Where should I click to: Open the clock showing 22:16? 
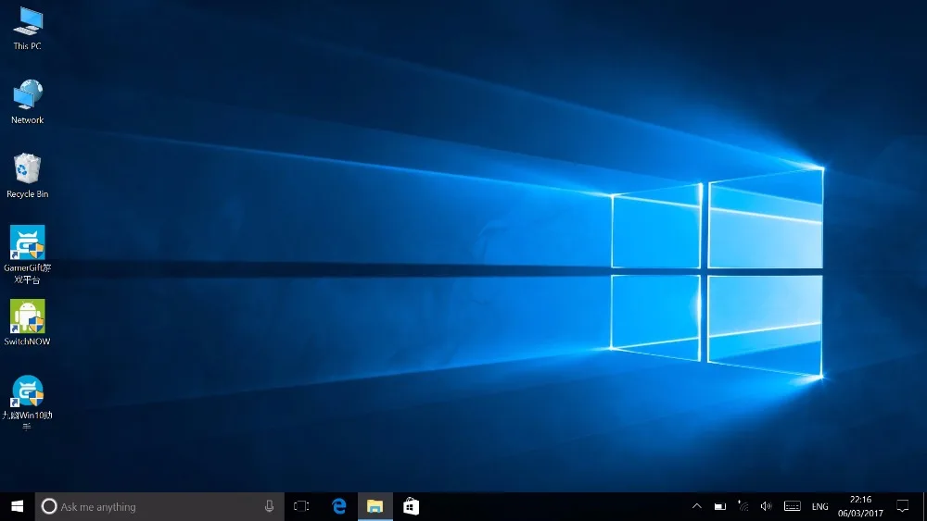860,506
